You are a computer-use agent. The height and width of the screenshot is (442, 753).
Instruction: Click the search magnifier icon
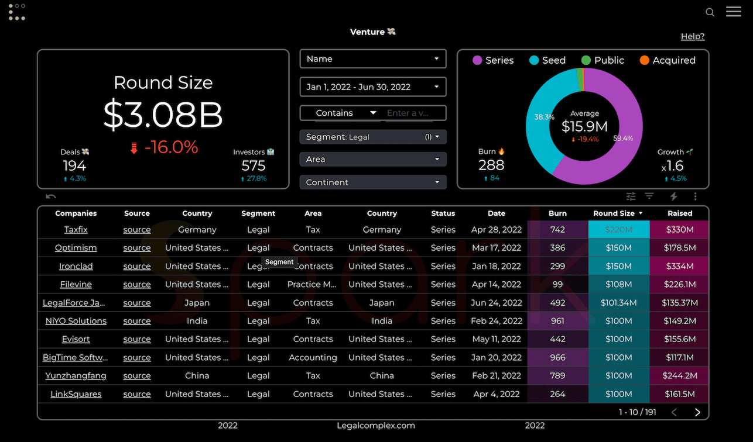tap(710, 12)
